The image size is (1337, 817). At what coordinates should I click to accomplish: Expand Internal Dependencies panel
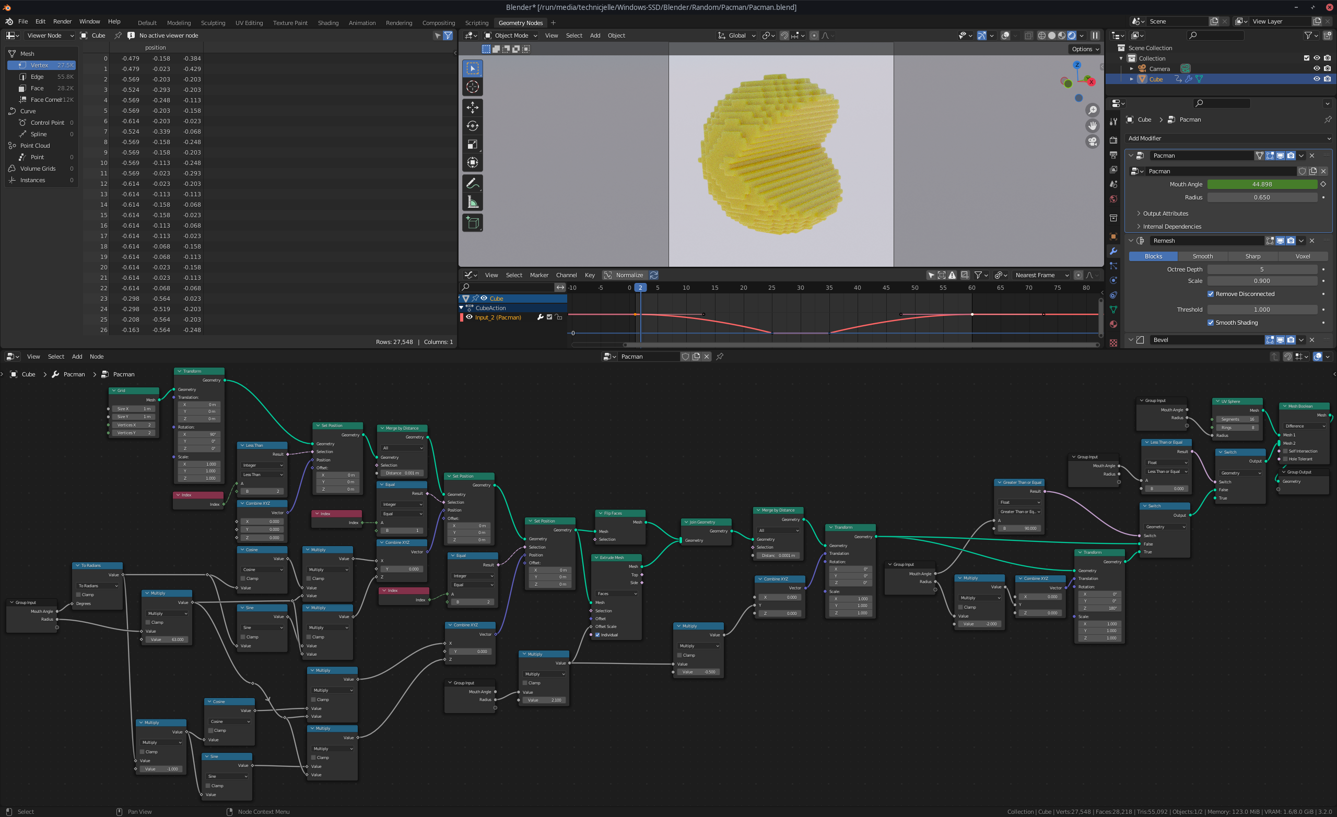pyautogui.click(x=1171, y=227)
